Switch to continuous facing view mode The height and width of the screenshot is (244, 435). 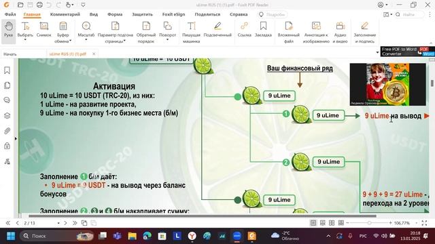[341, 223]
